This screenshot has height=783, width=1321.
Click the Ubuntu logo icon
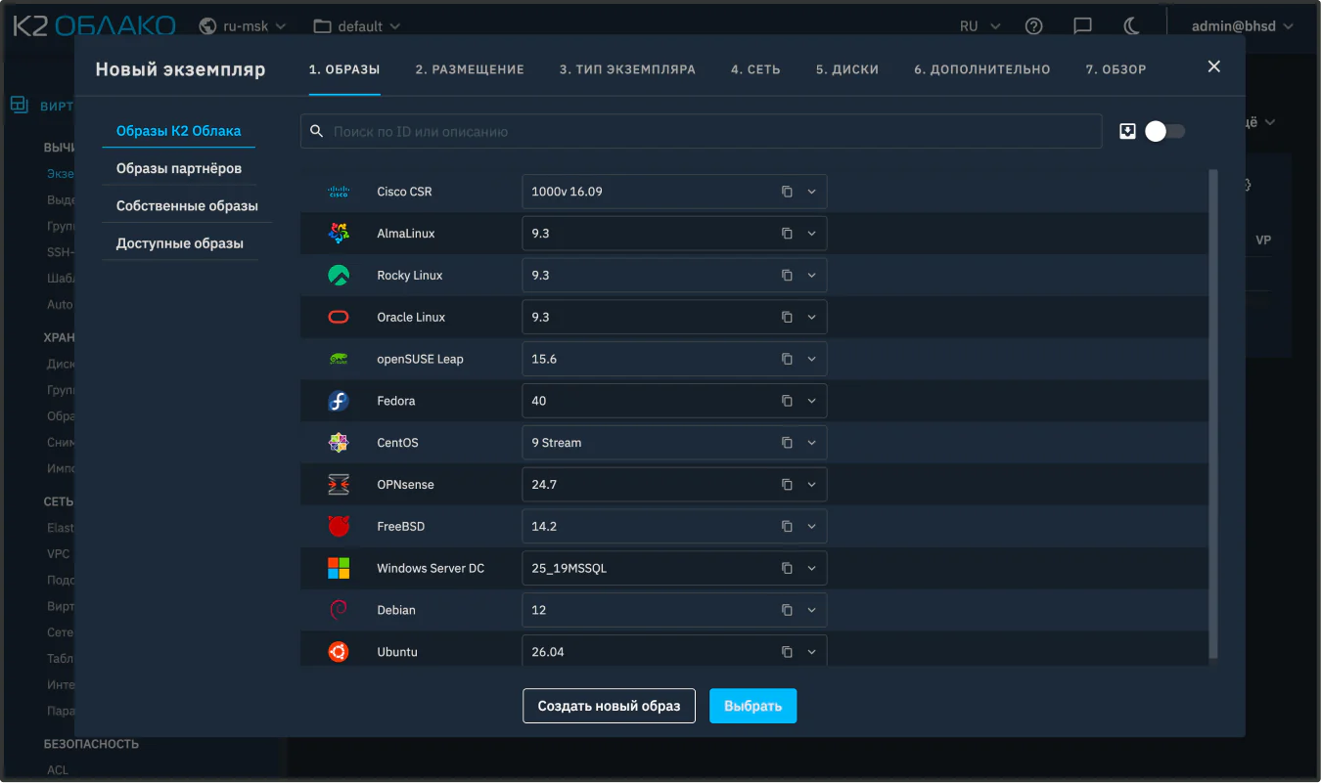(x=339, y=652)
